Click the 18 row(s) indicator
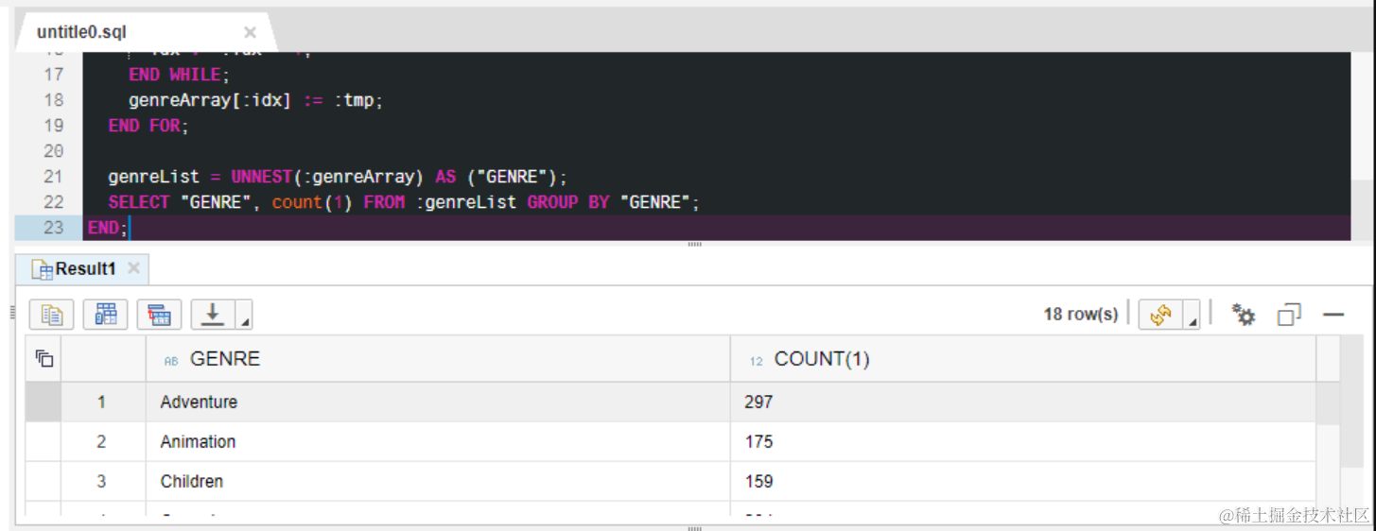 pyautogui.click(x=1081, y=315)
